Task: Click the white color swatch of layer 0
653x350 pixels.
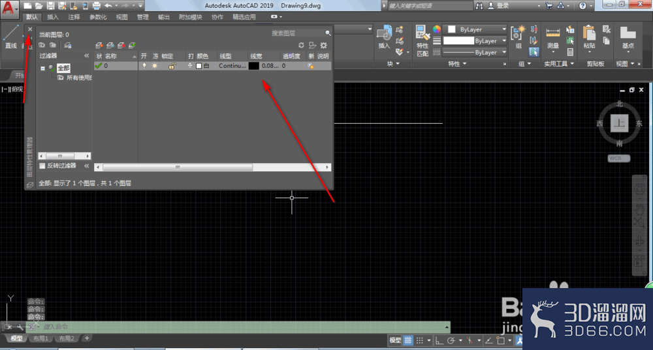Action: [x=199, y=66]
